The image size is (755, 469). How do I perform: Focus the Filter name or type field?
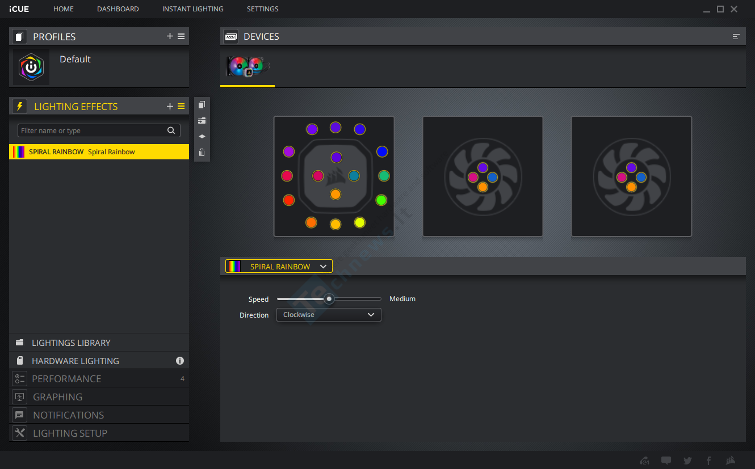coord(99,130)
